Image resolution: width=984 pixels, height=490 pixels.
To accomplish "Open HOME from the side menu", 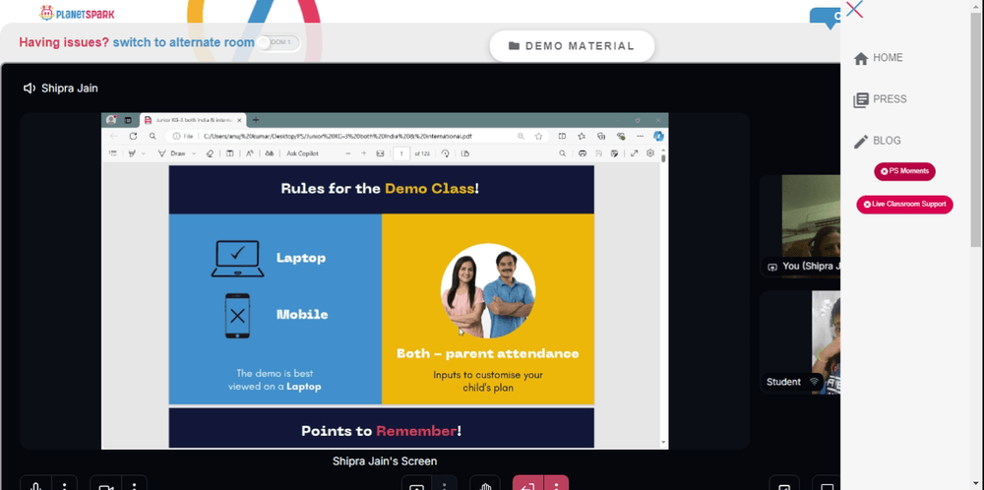I will [879, 58].
